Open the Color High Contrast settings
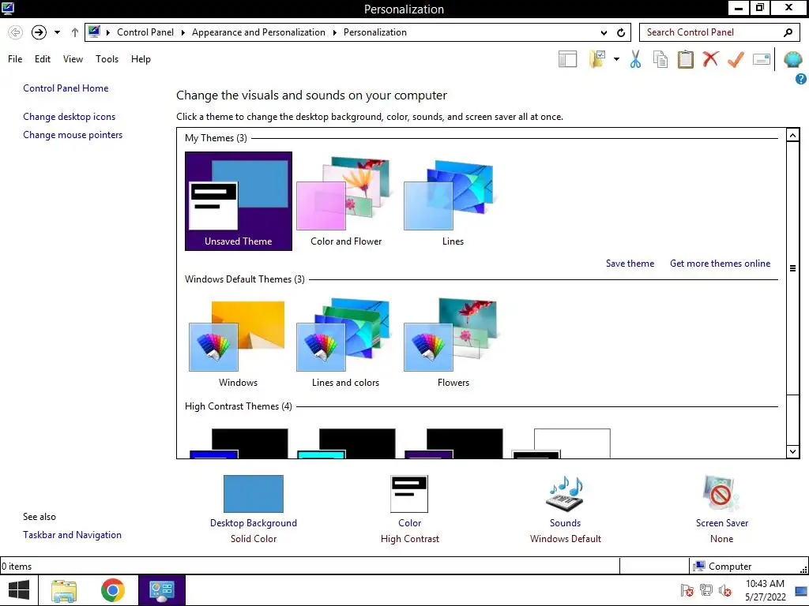This screenshot has height=606, width=809. [x=410, y=509]
